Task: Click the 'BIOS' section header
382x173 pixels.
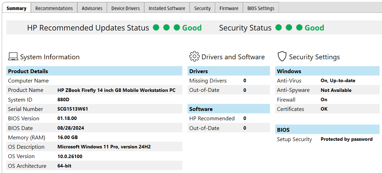Action: [x=327, y=130]
